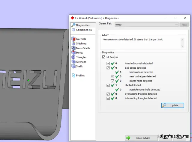This screenshot has height=142, width=192.
Task: Toggle the Full Analysis checkbox
Action: tap(104, 57)
